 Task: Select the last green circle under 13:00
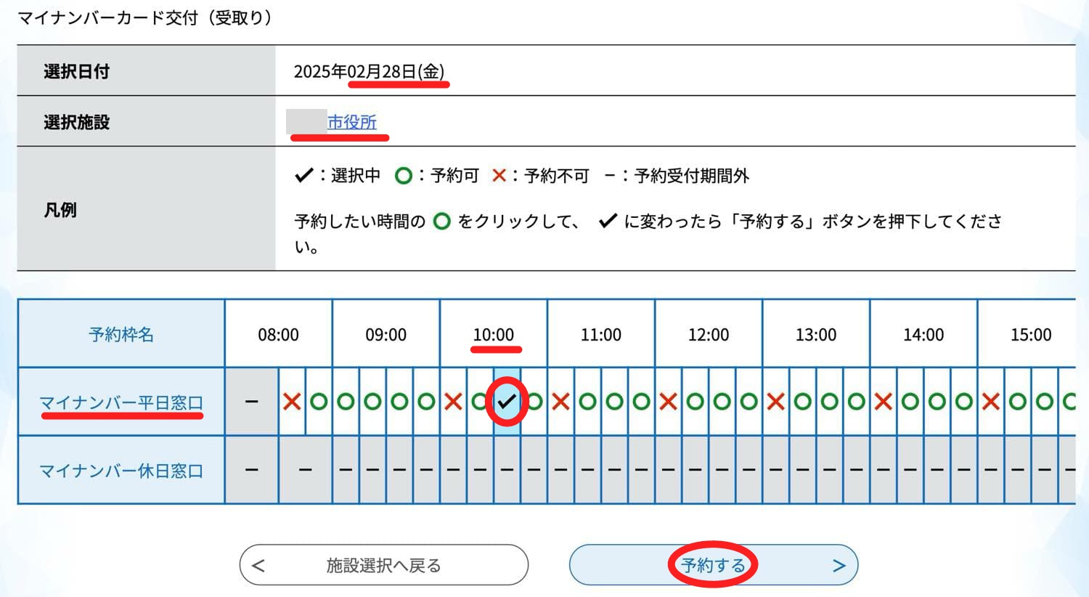tap(856, 401)
